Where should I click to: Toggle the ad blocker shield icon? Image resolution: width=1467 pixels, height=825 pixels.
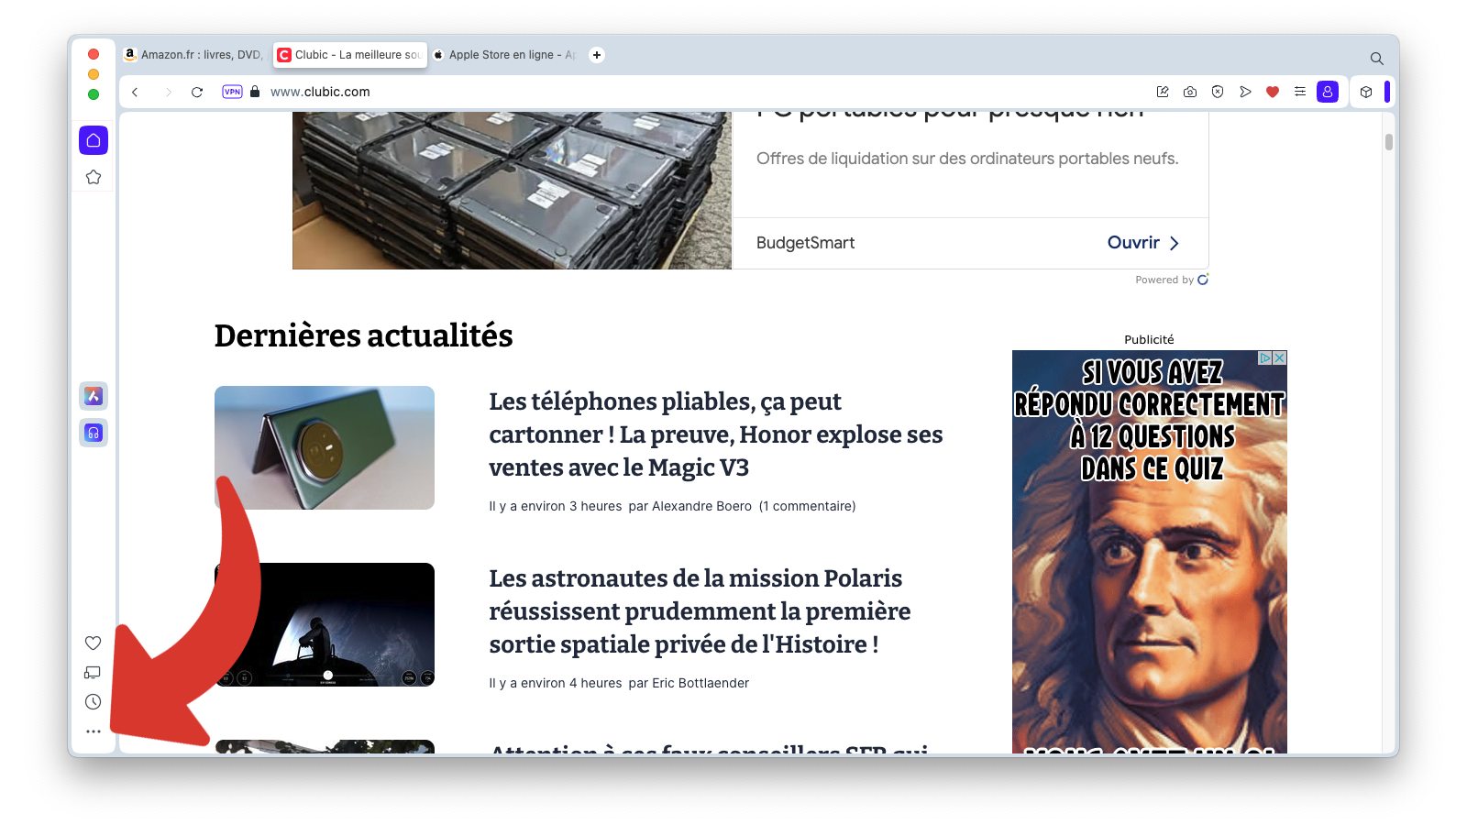(1218, 92)
